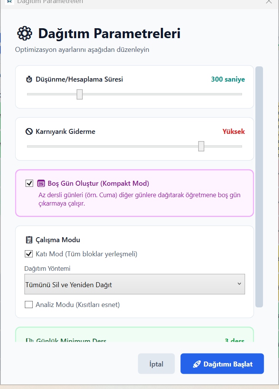
Task: Click the gear icon beside Dağıtım Parametreleri heading
Action: pyautogui.click(x=25, y=34)
